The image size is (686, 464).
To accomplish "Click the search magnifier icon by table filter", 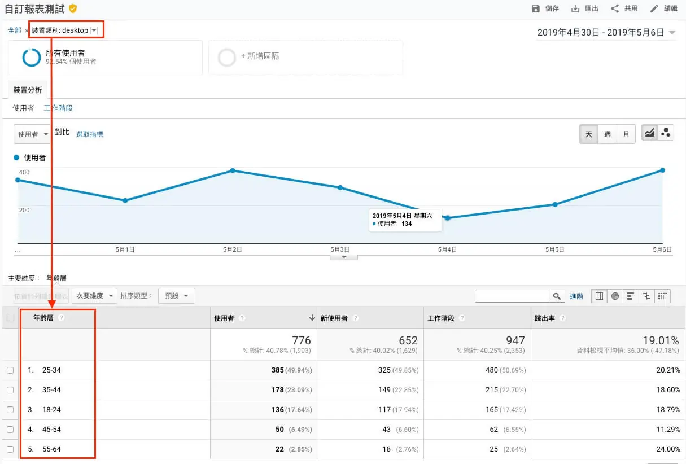I will 557,296.
